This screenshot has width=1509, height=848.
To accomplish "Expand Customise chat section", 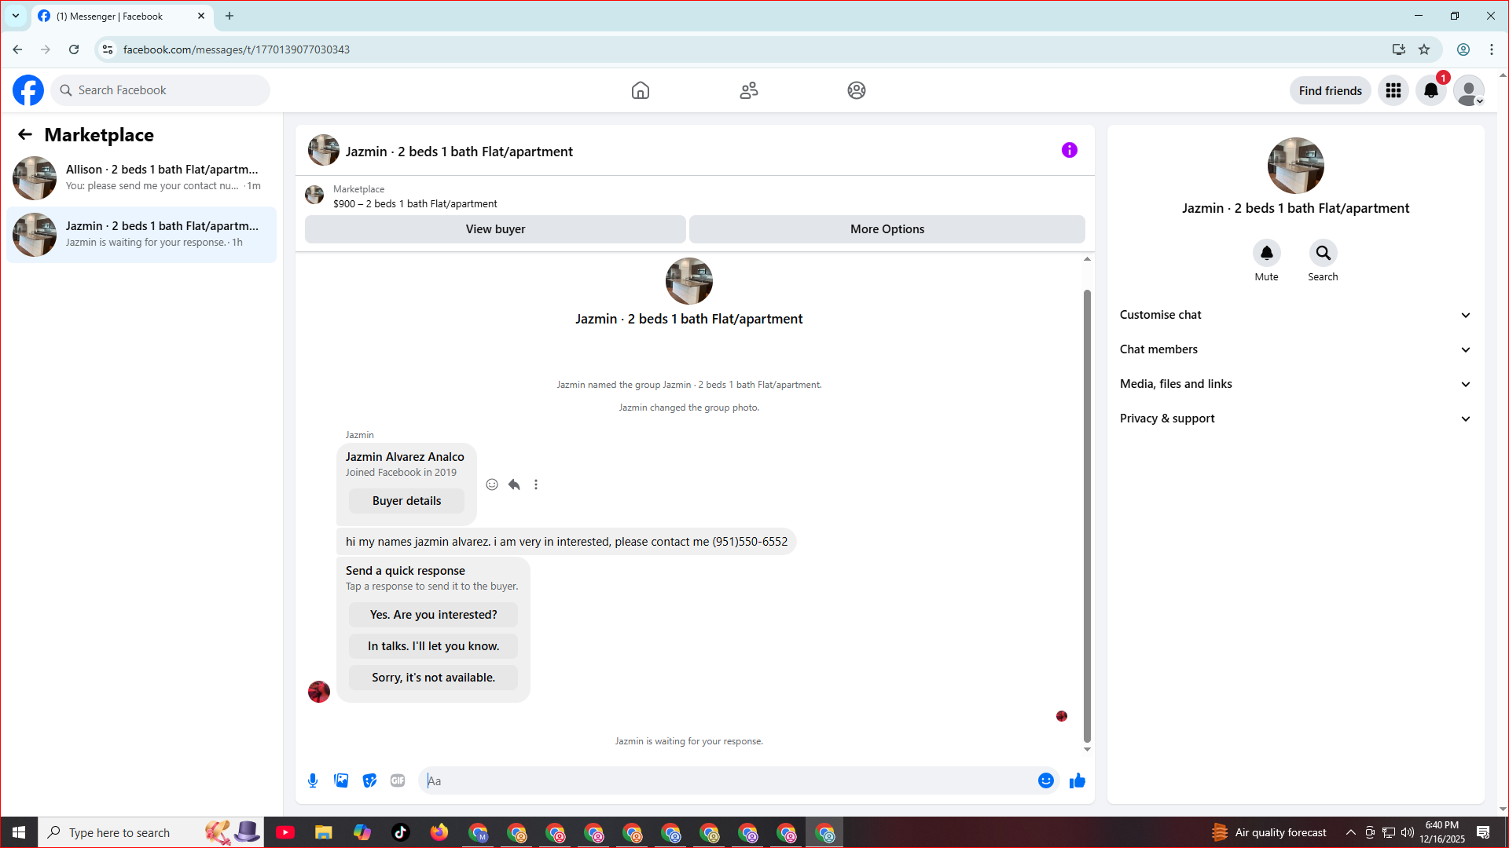I will click(1296, 315).
